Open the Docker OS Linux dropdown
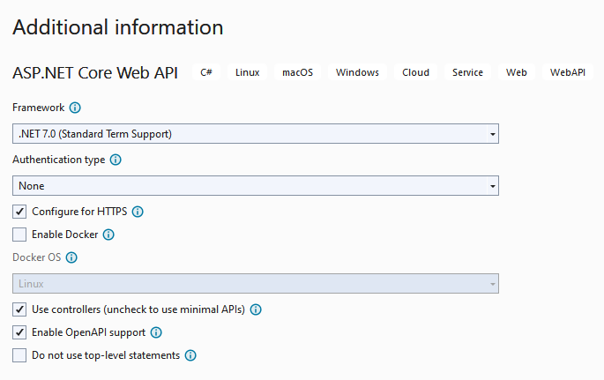This screenshot has height=380, width=604. 256,284
